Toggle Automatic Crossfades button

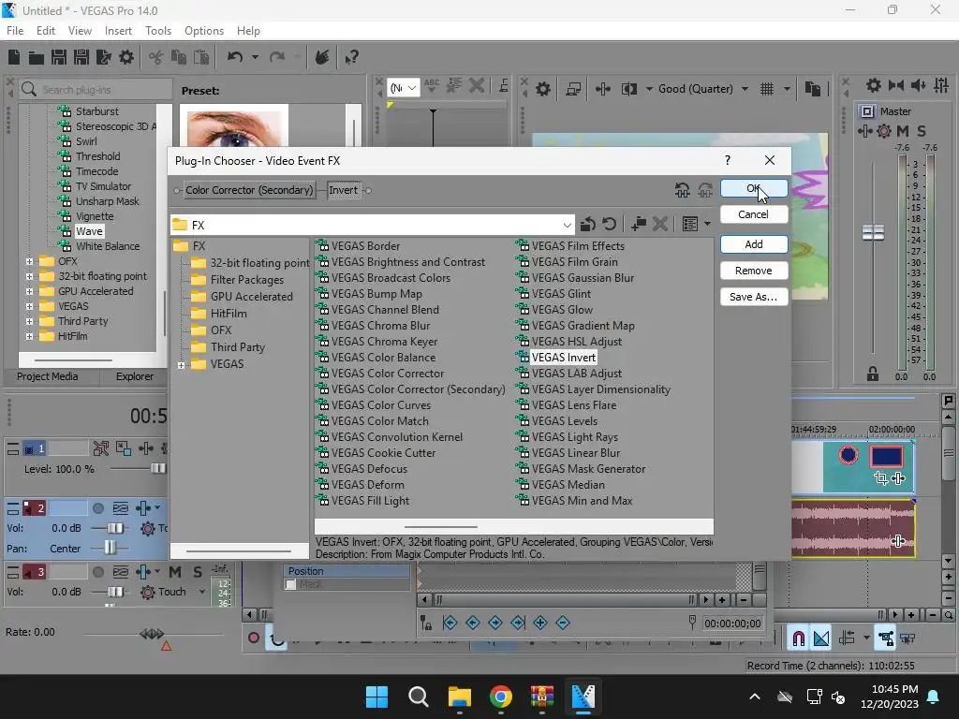tap(820, 638)
